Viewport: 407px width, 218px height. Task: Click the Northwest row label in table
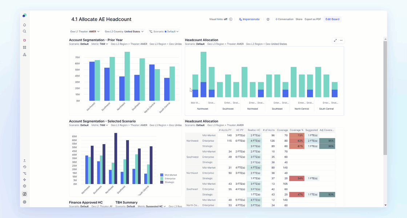pos(192,141)
